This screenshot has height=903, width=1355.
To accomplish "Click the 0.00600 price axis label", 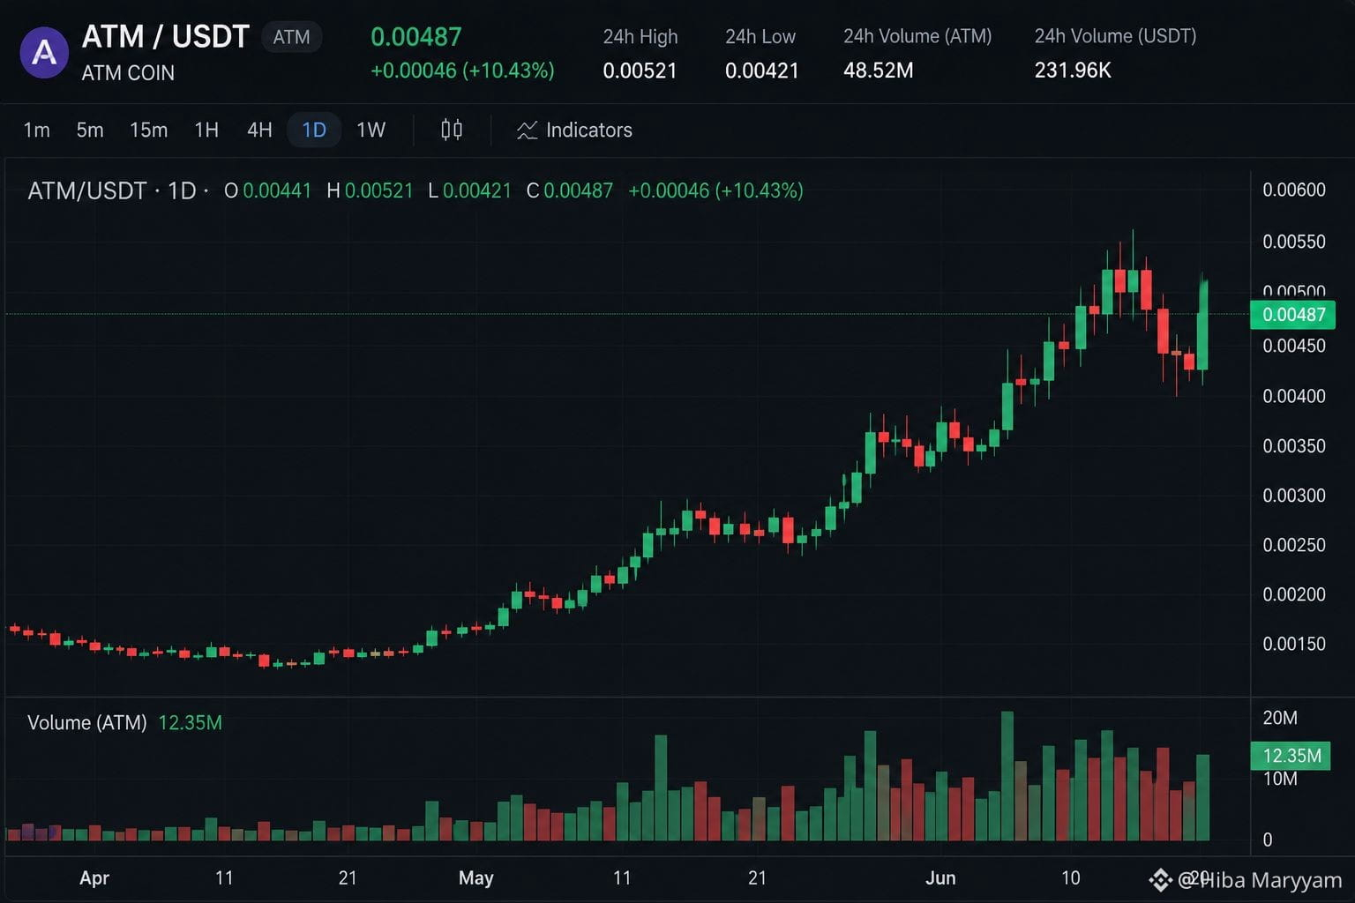I will click(1294, 190).
